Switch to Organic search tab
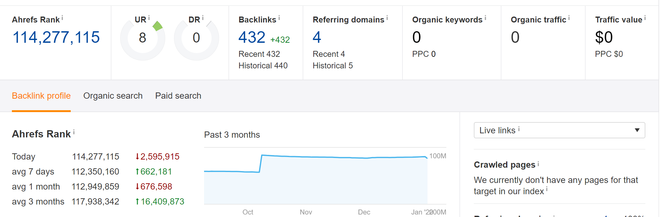 [113, 96]
